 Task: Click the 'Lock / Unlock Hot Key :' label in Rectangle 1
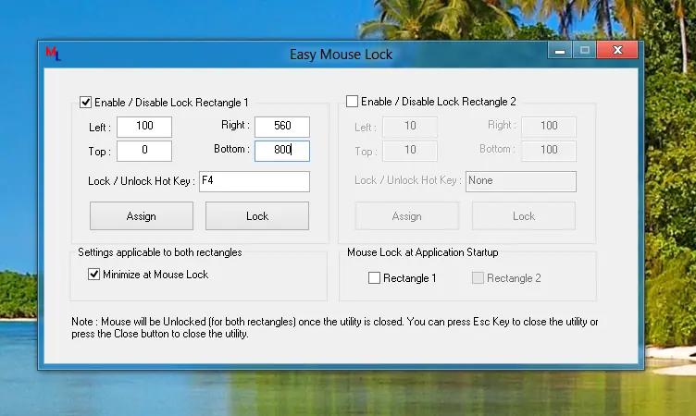pyautogui.click(x=142, y=181)
